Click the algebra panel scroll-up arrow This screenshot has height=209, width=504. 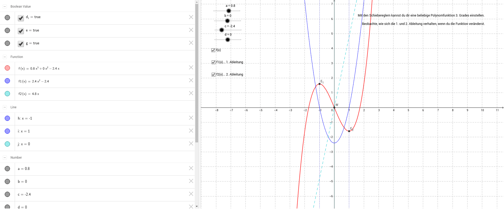[x=197, y=2]
